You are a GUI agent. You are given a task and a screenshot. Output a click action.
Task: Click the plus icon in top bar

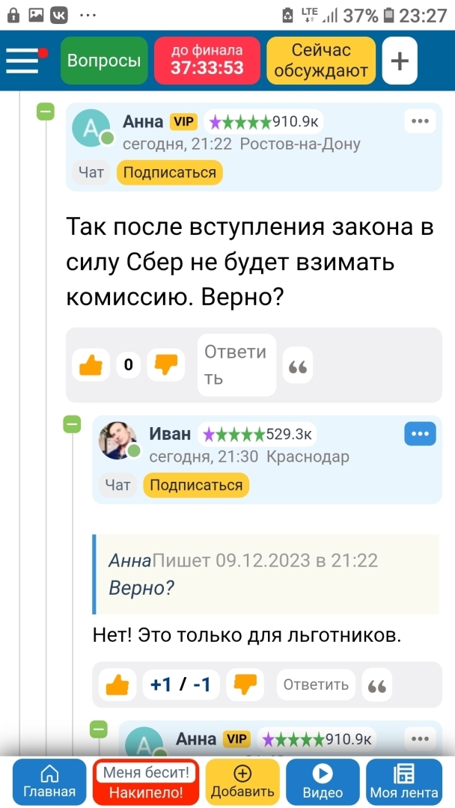(x=400, y=61)
